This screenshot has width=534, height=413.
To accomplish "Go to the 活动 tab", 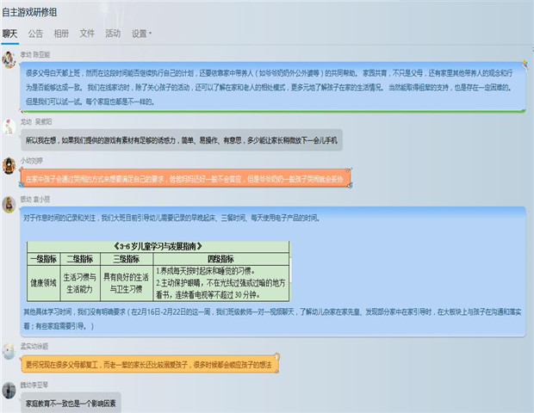I will [x=113, y=34].
